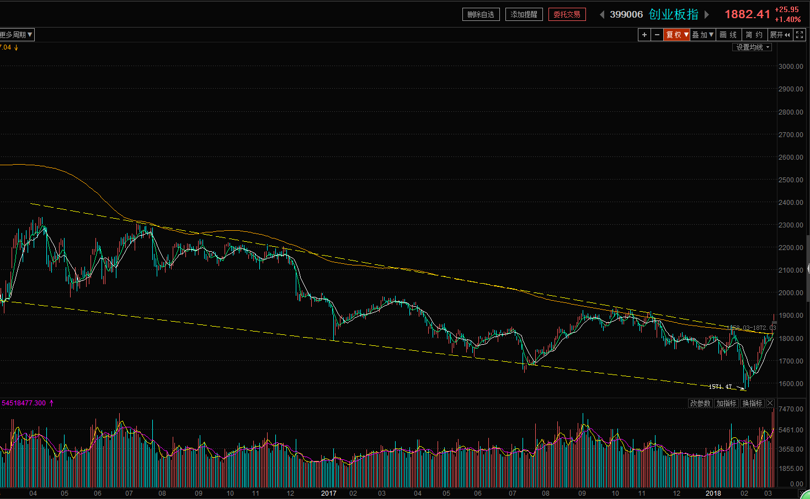Screen dimensions: 810x499
Task: Click 1600.00 price axis label
Action: tap(791, 384)
